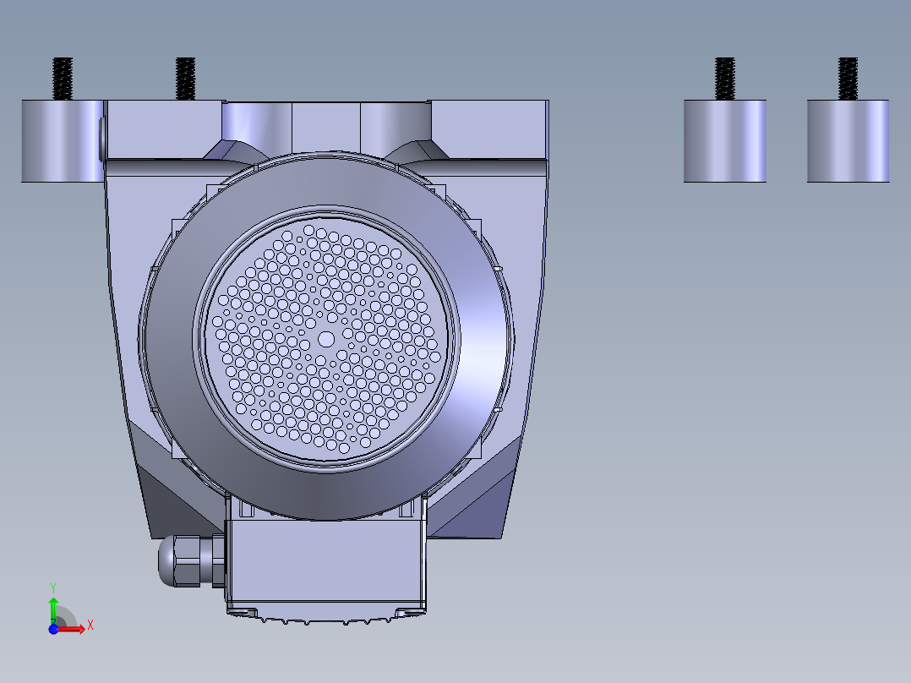Select the second-from-right cylindrical mount

tap(724, 141)
